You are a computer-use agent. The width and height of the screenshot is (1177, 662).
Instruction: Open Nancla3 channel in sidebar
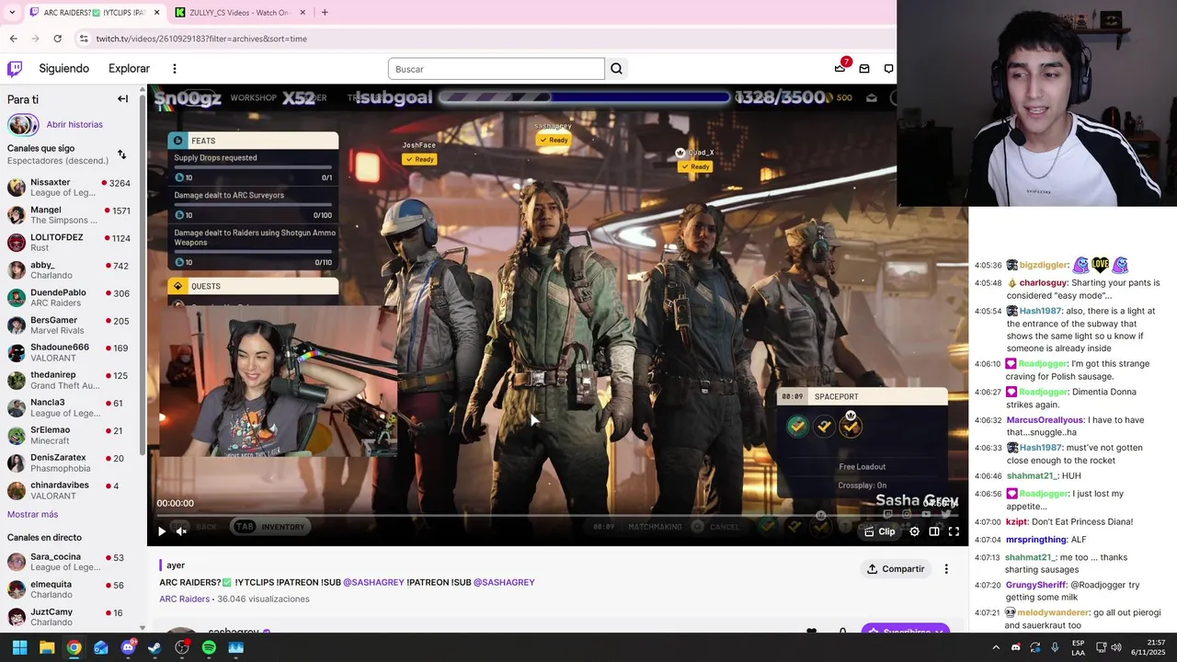coord(69,408)
